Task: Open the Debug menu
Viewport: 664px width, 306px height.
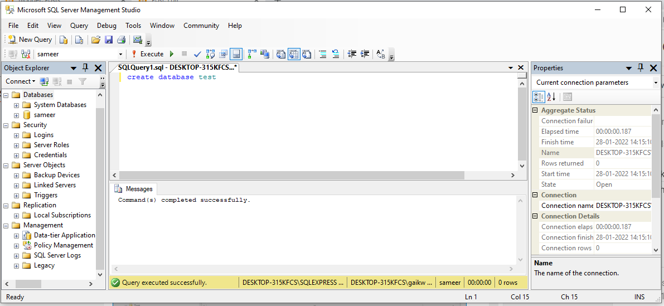Action: (106, 26)
